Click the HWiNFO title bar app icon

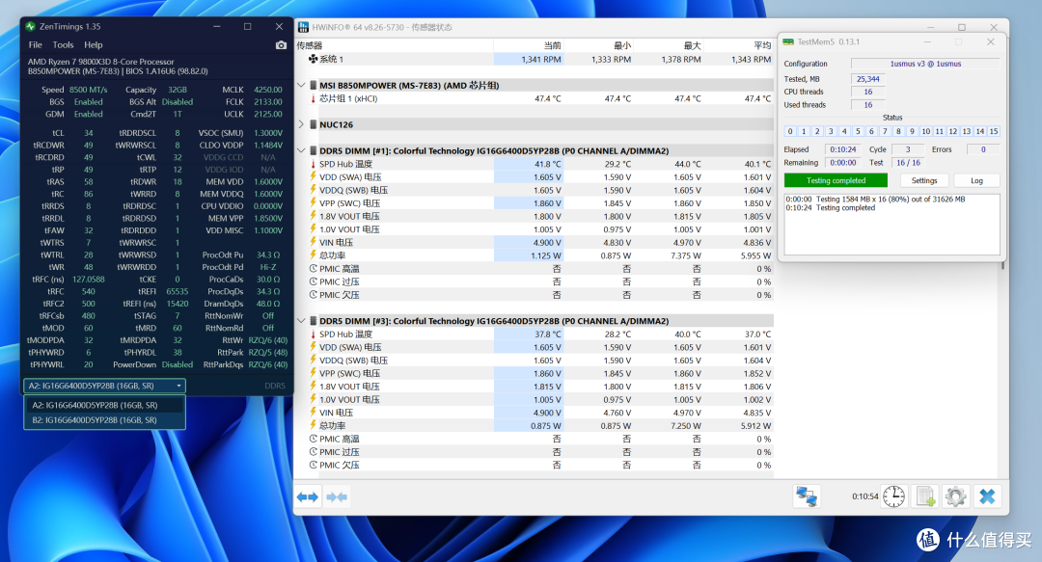click(303, 27)
